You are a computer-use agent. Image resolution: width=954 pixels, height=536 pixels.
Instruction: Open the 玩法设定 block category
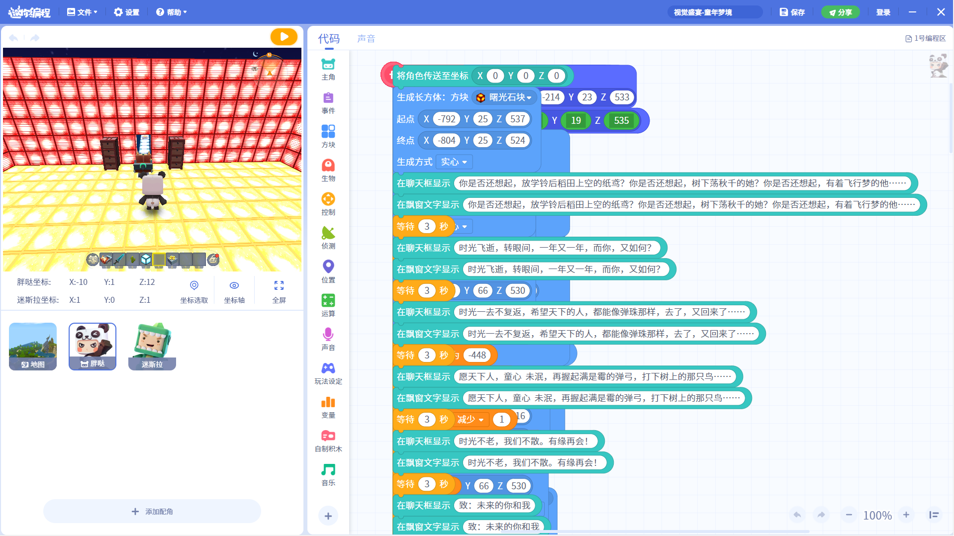328,374
